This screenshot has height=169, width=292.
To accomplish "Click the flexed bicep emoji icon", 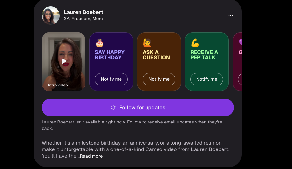I will pyautogui.click(x=195, y=43).
